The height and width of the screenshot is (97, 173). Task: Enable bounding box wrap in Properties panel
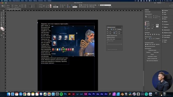click(x=148, y=39)
